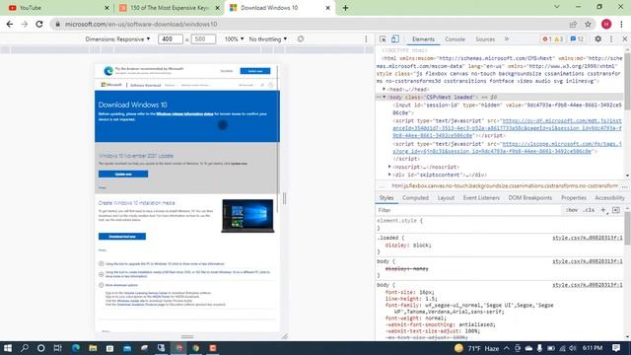
Task: Open the DOM Breakpoints tab
Action: pyautogui.click(x=530, y=198)
